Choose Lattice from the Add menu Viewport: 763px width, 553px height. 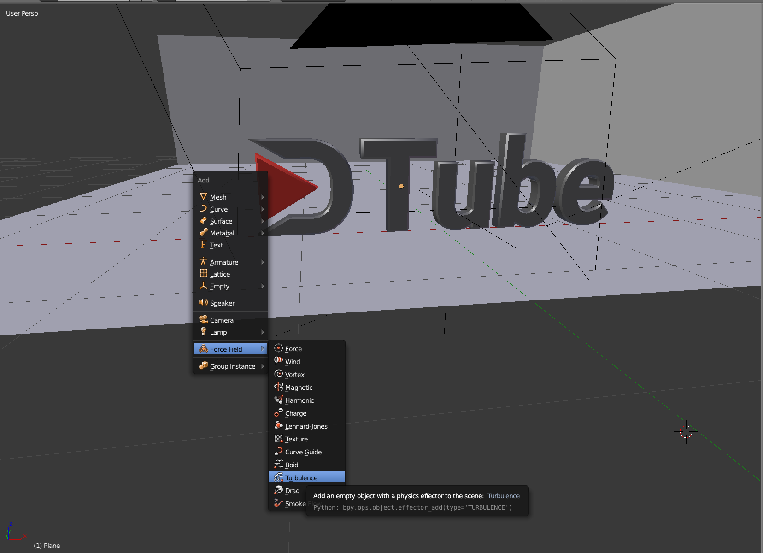[230, 274]
